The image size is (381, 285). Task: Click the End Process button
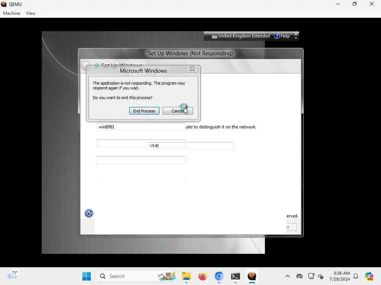pyautogui.click(x=144, y=111)
